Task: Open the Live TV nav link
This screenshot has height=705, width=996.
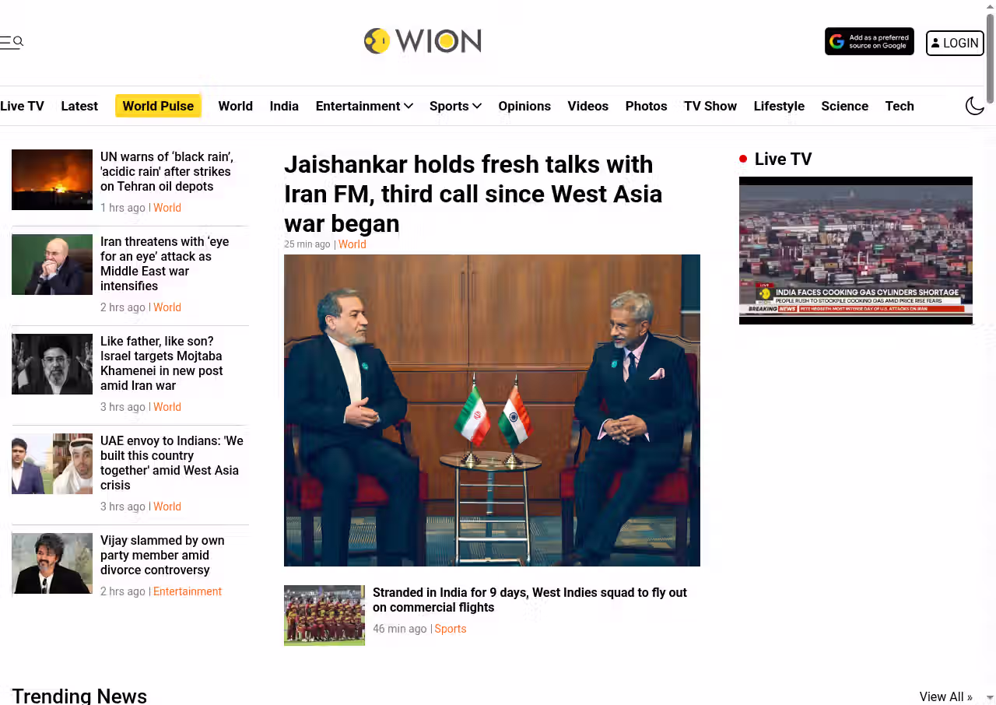Action: pos(22,106)
